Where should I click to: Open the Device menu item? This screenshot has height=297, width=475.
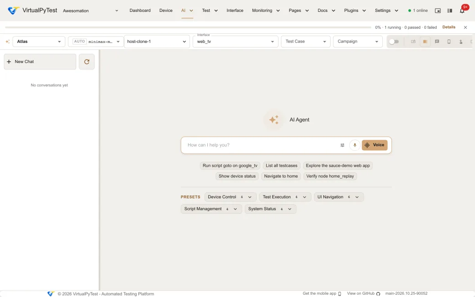click(166, 11)
